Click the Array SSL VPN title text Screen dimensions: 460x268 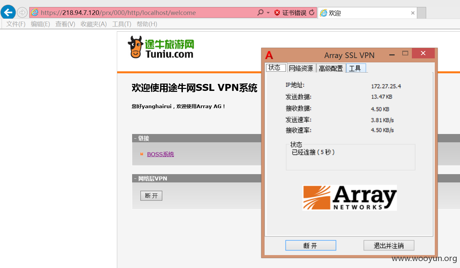pyautogui.click(x=349, y=55)
